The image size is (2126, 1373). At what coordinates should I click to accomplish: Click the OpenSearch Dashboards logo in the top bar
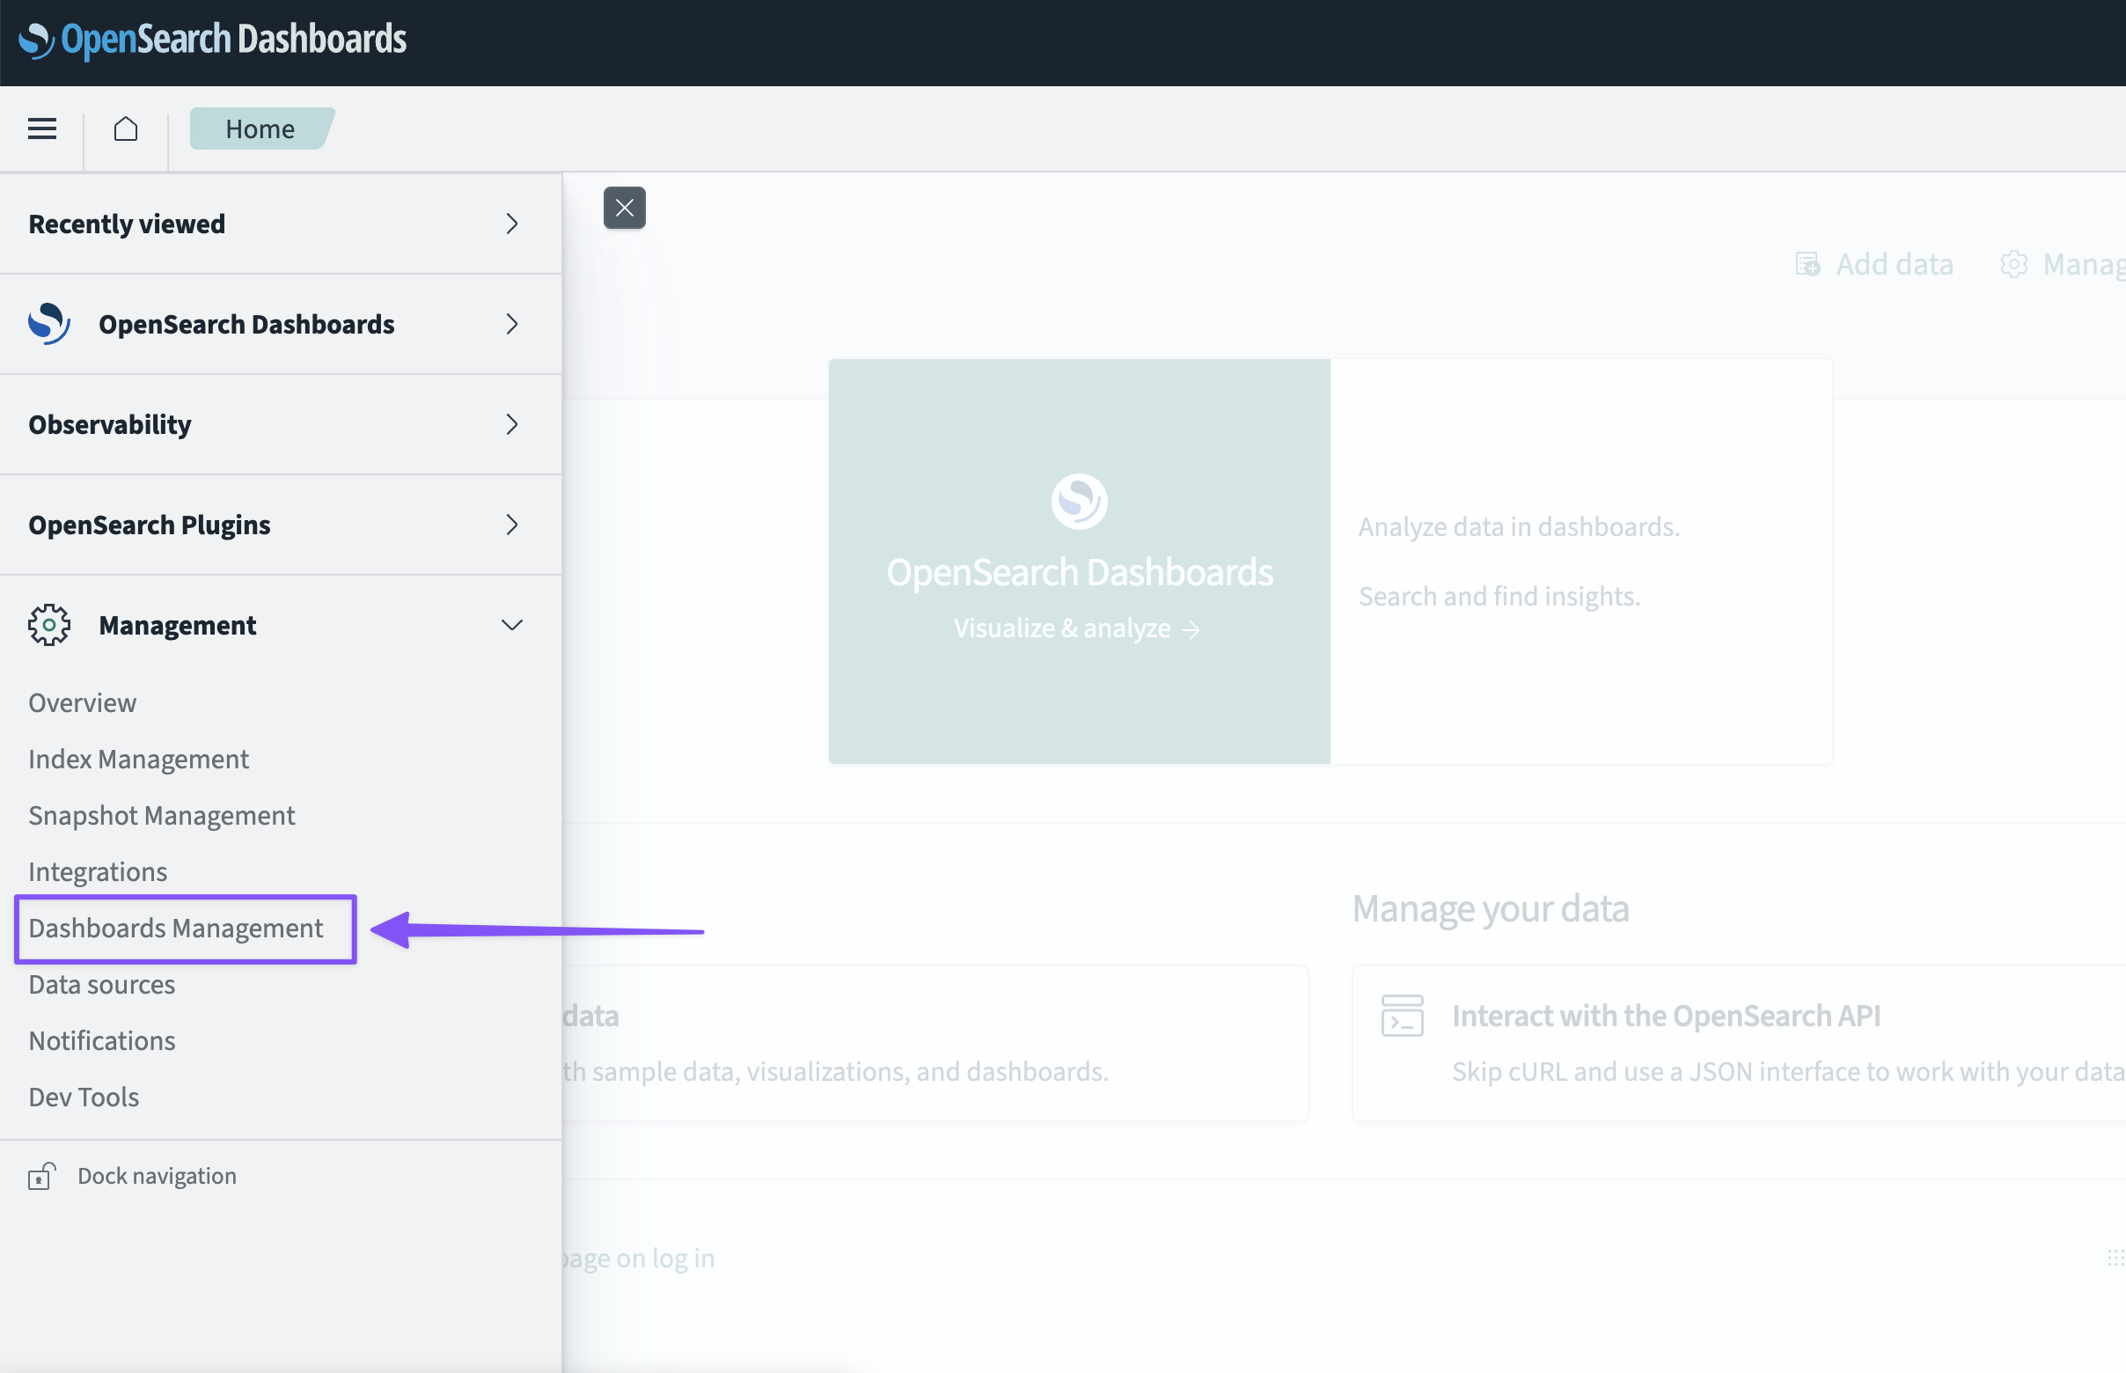212,40
